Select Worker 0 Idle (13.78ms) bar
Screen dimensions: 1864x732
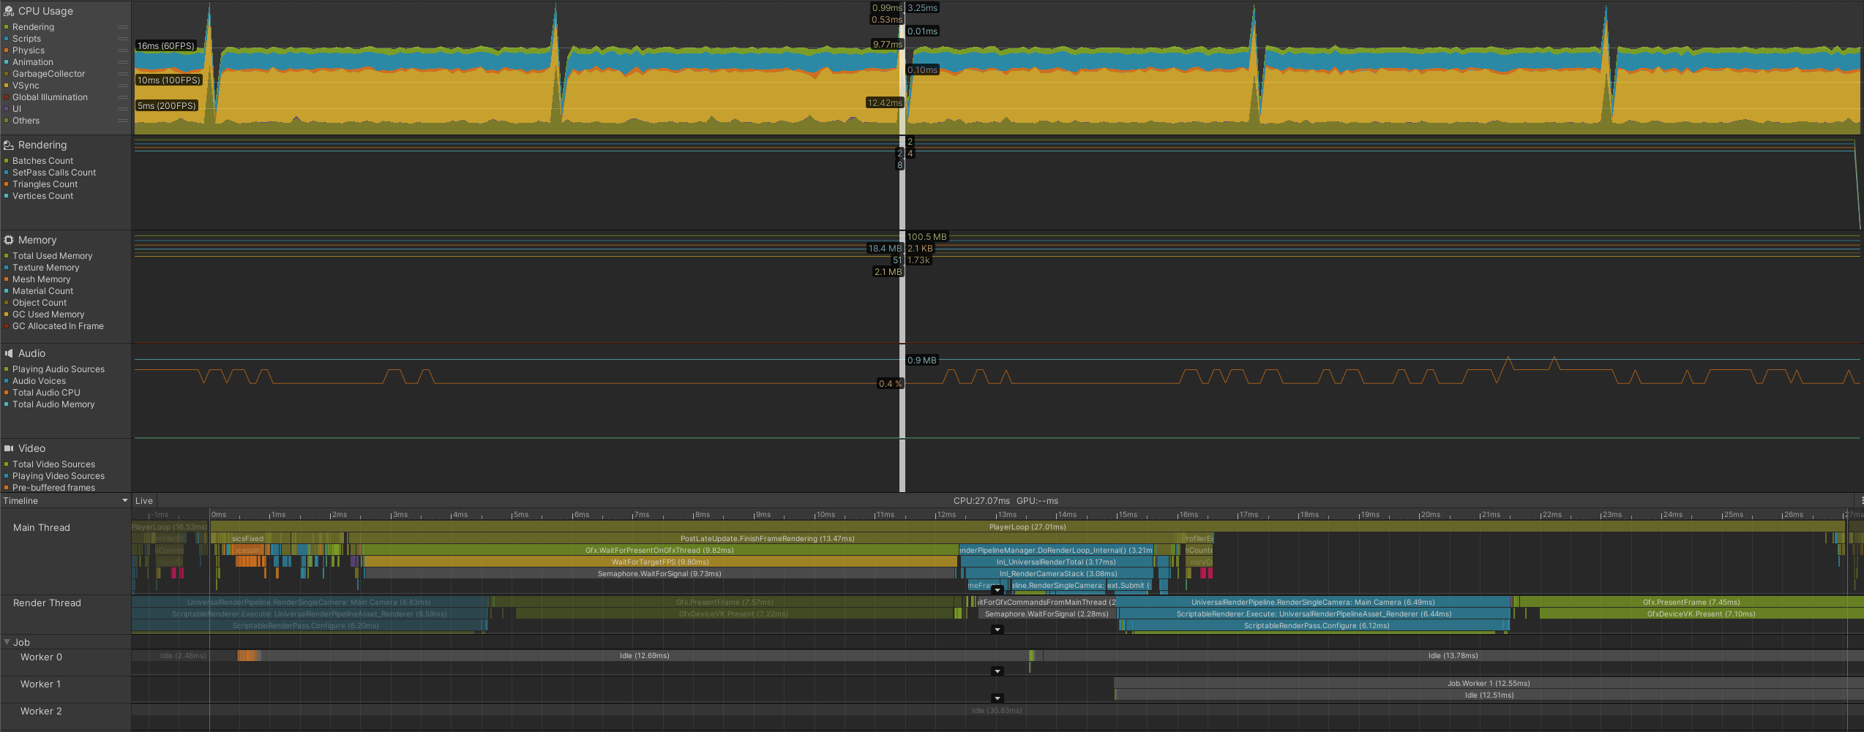[x=1453, y=655]
